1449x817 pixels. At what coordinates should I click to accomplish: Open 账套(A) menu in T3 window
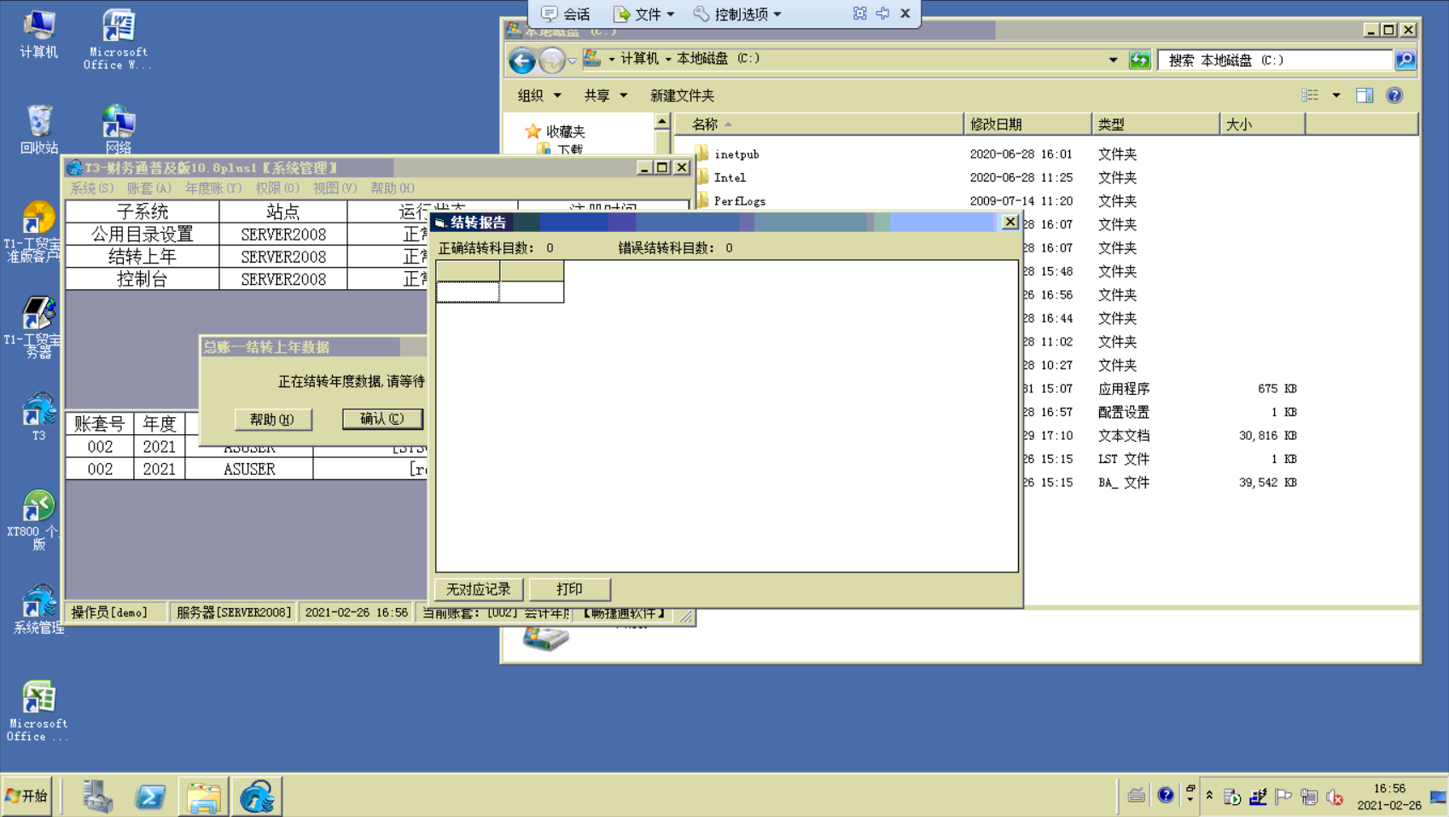[148, 188]
